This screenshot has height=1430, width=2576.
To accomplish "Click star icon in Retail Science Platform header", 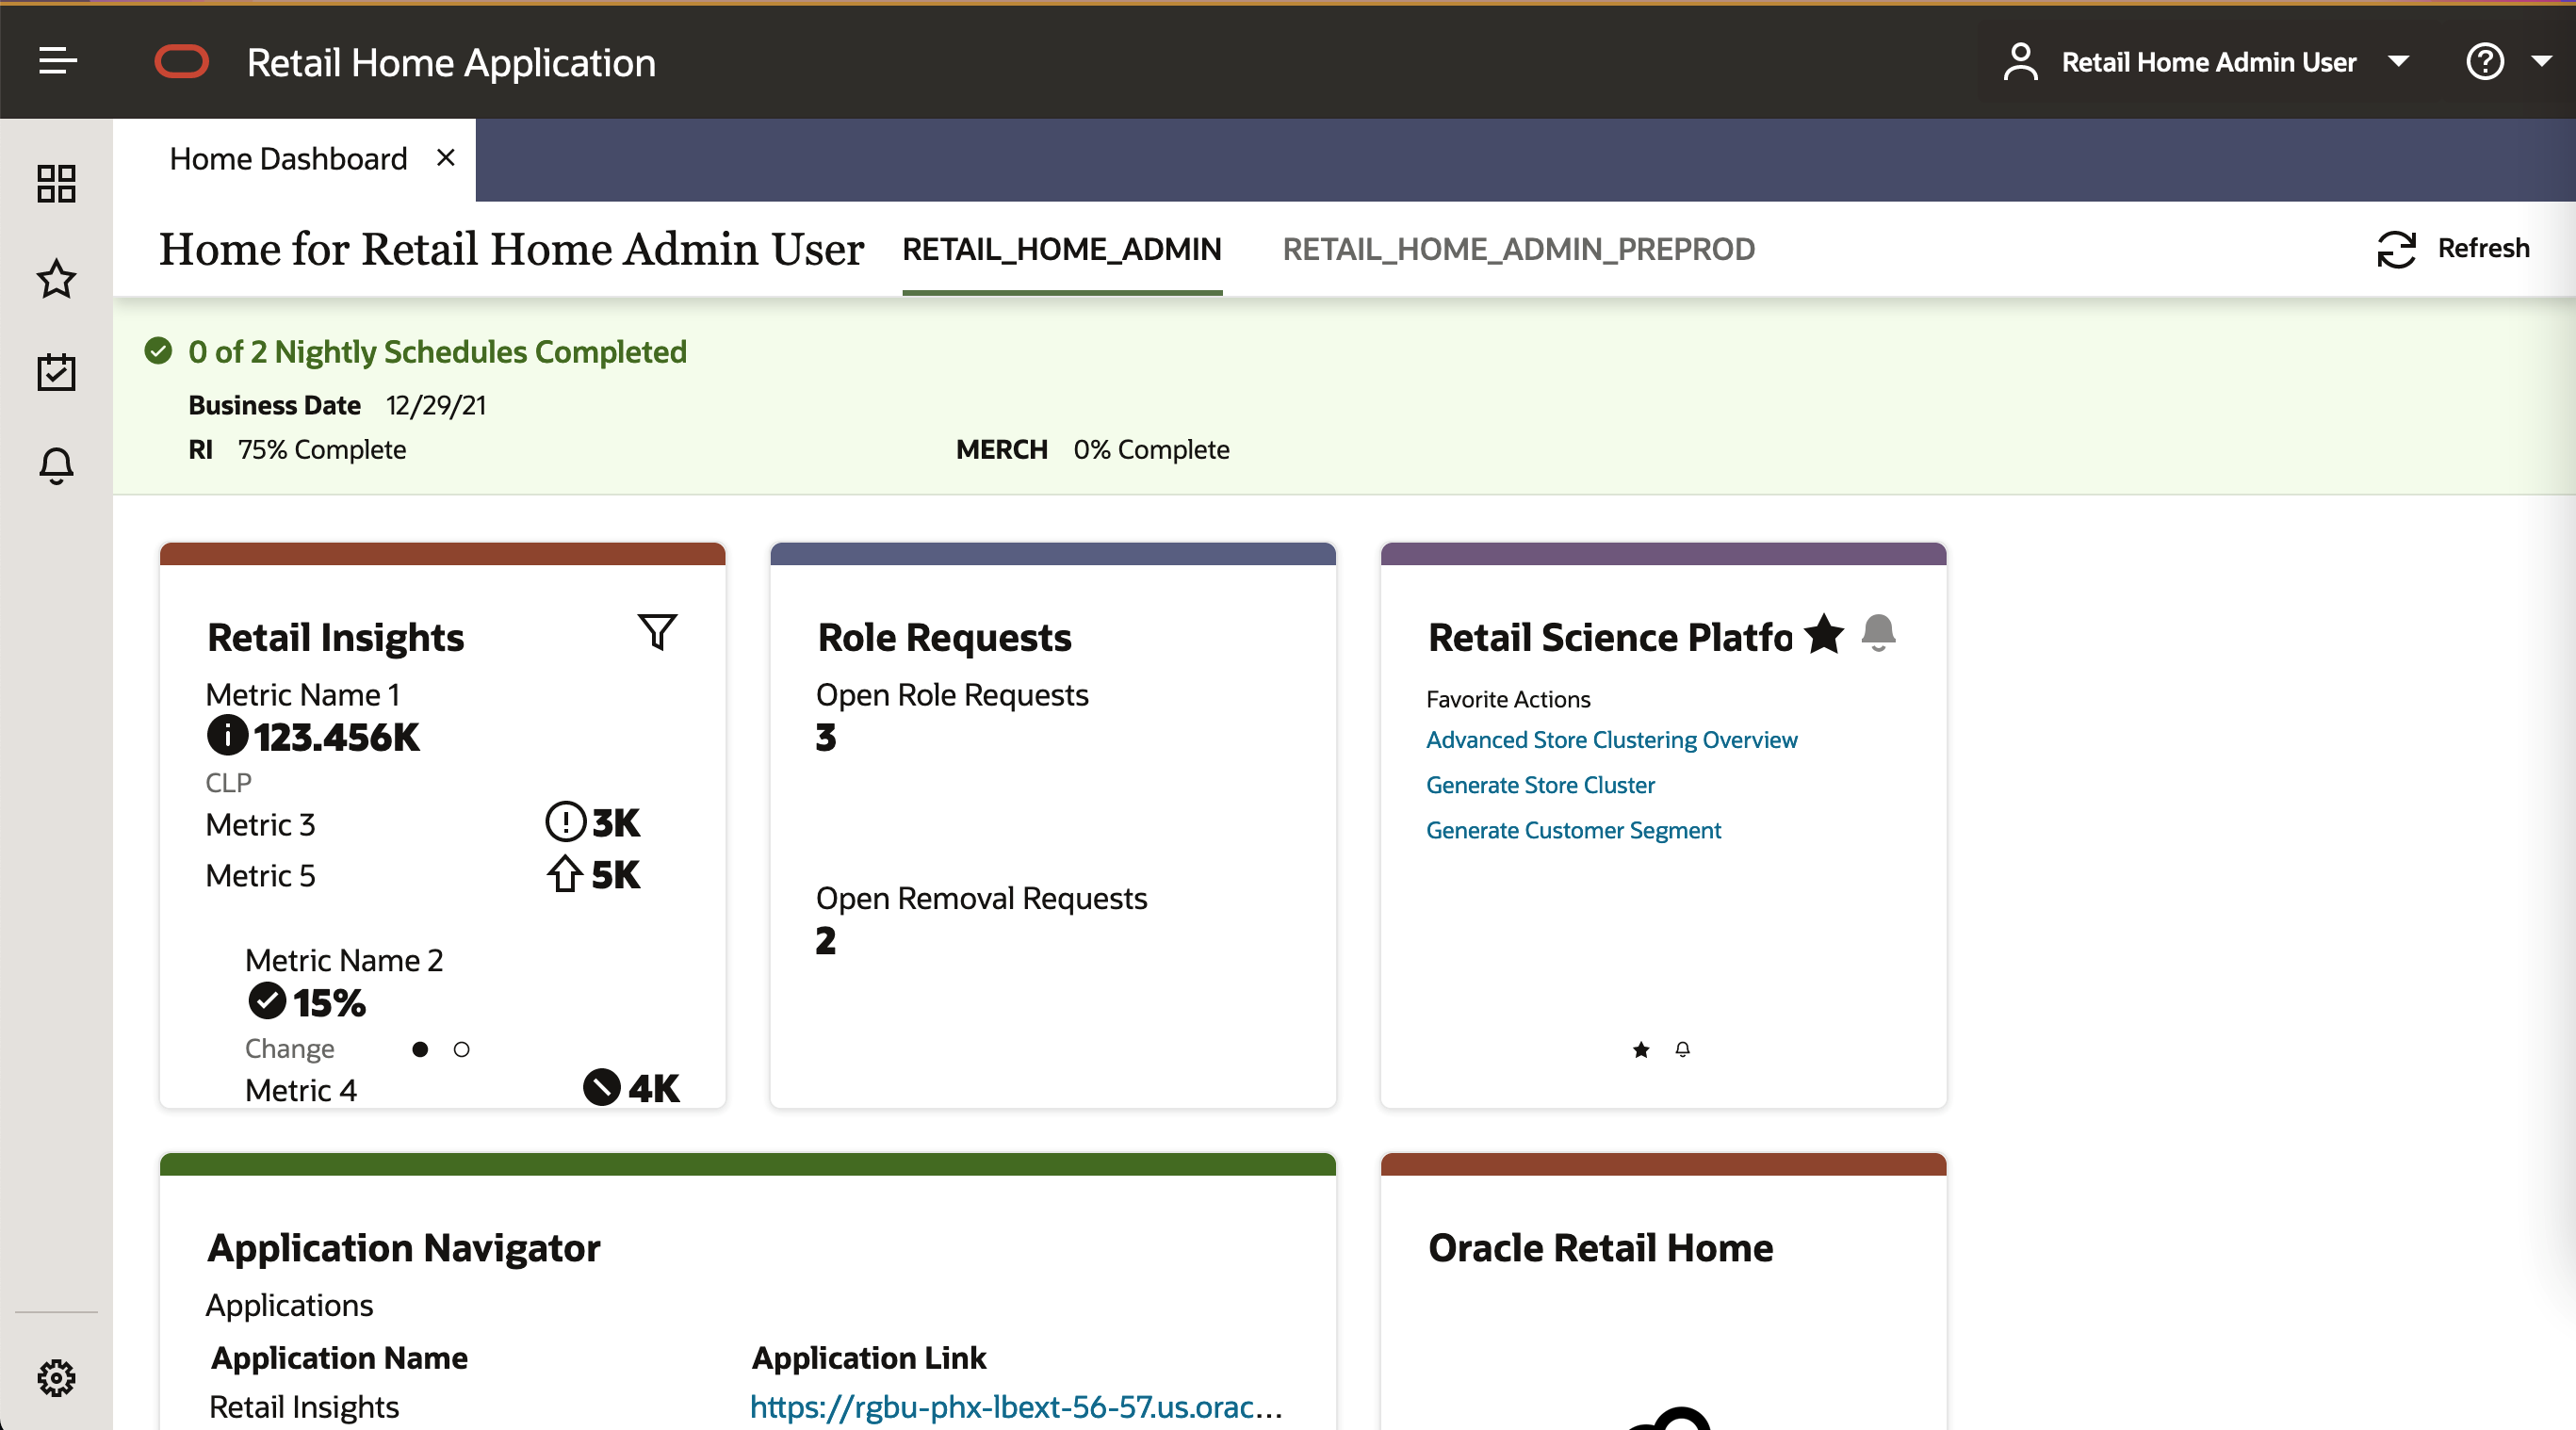I will pos(1824,633).
